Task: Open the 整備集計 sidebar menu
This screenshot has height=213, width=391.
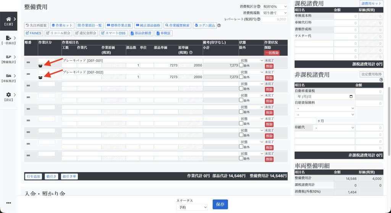Action: click(x=8, y=59)
